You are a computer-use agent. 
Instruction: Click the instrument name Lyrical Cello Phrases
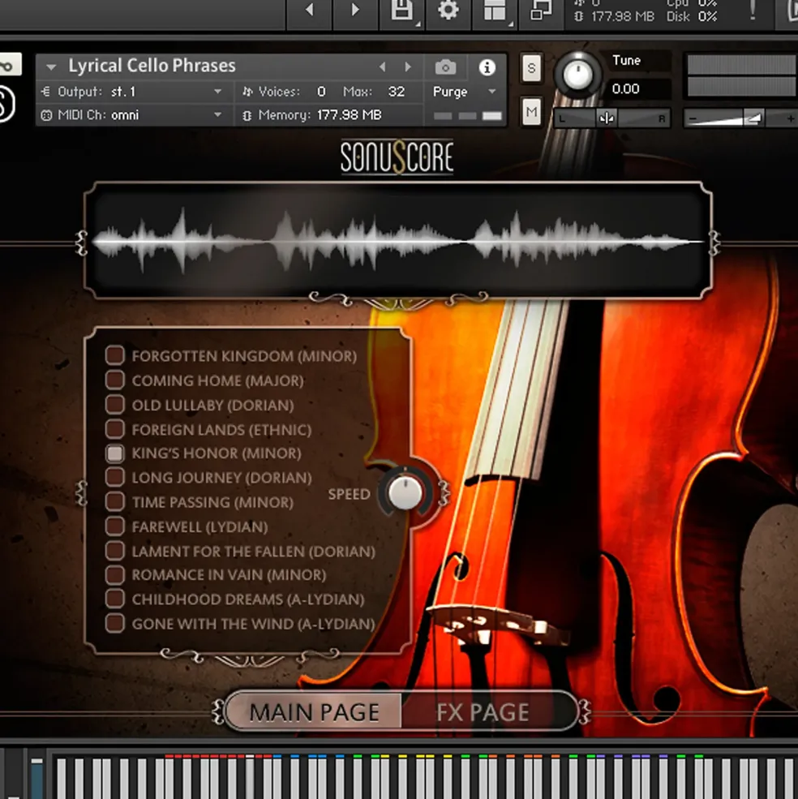152,66
